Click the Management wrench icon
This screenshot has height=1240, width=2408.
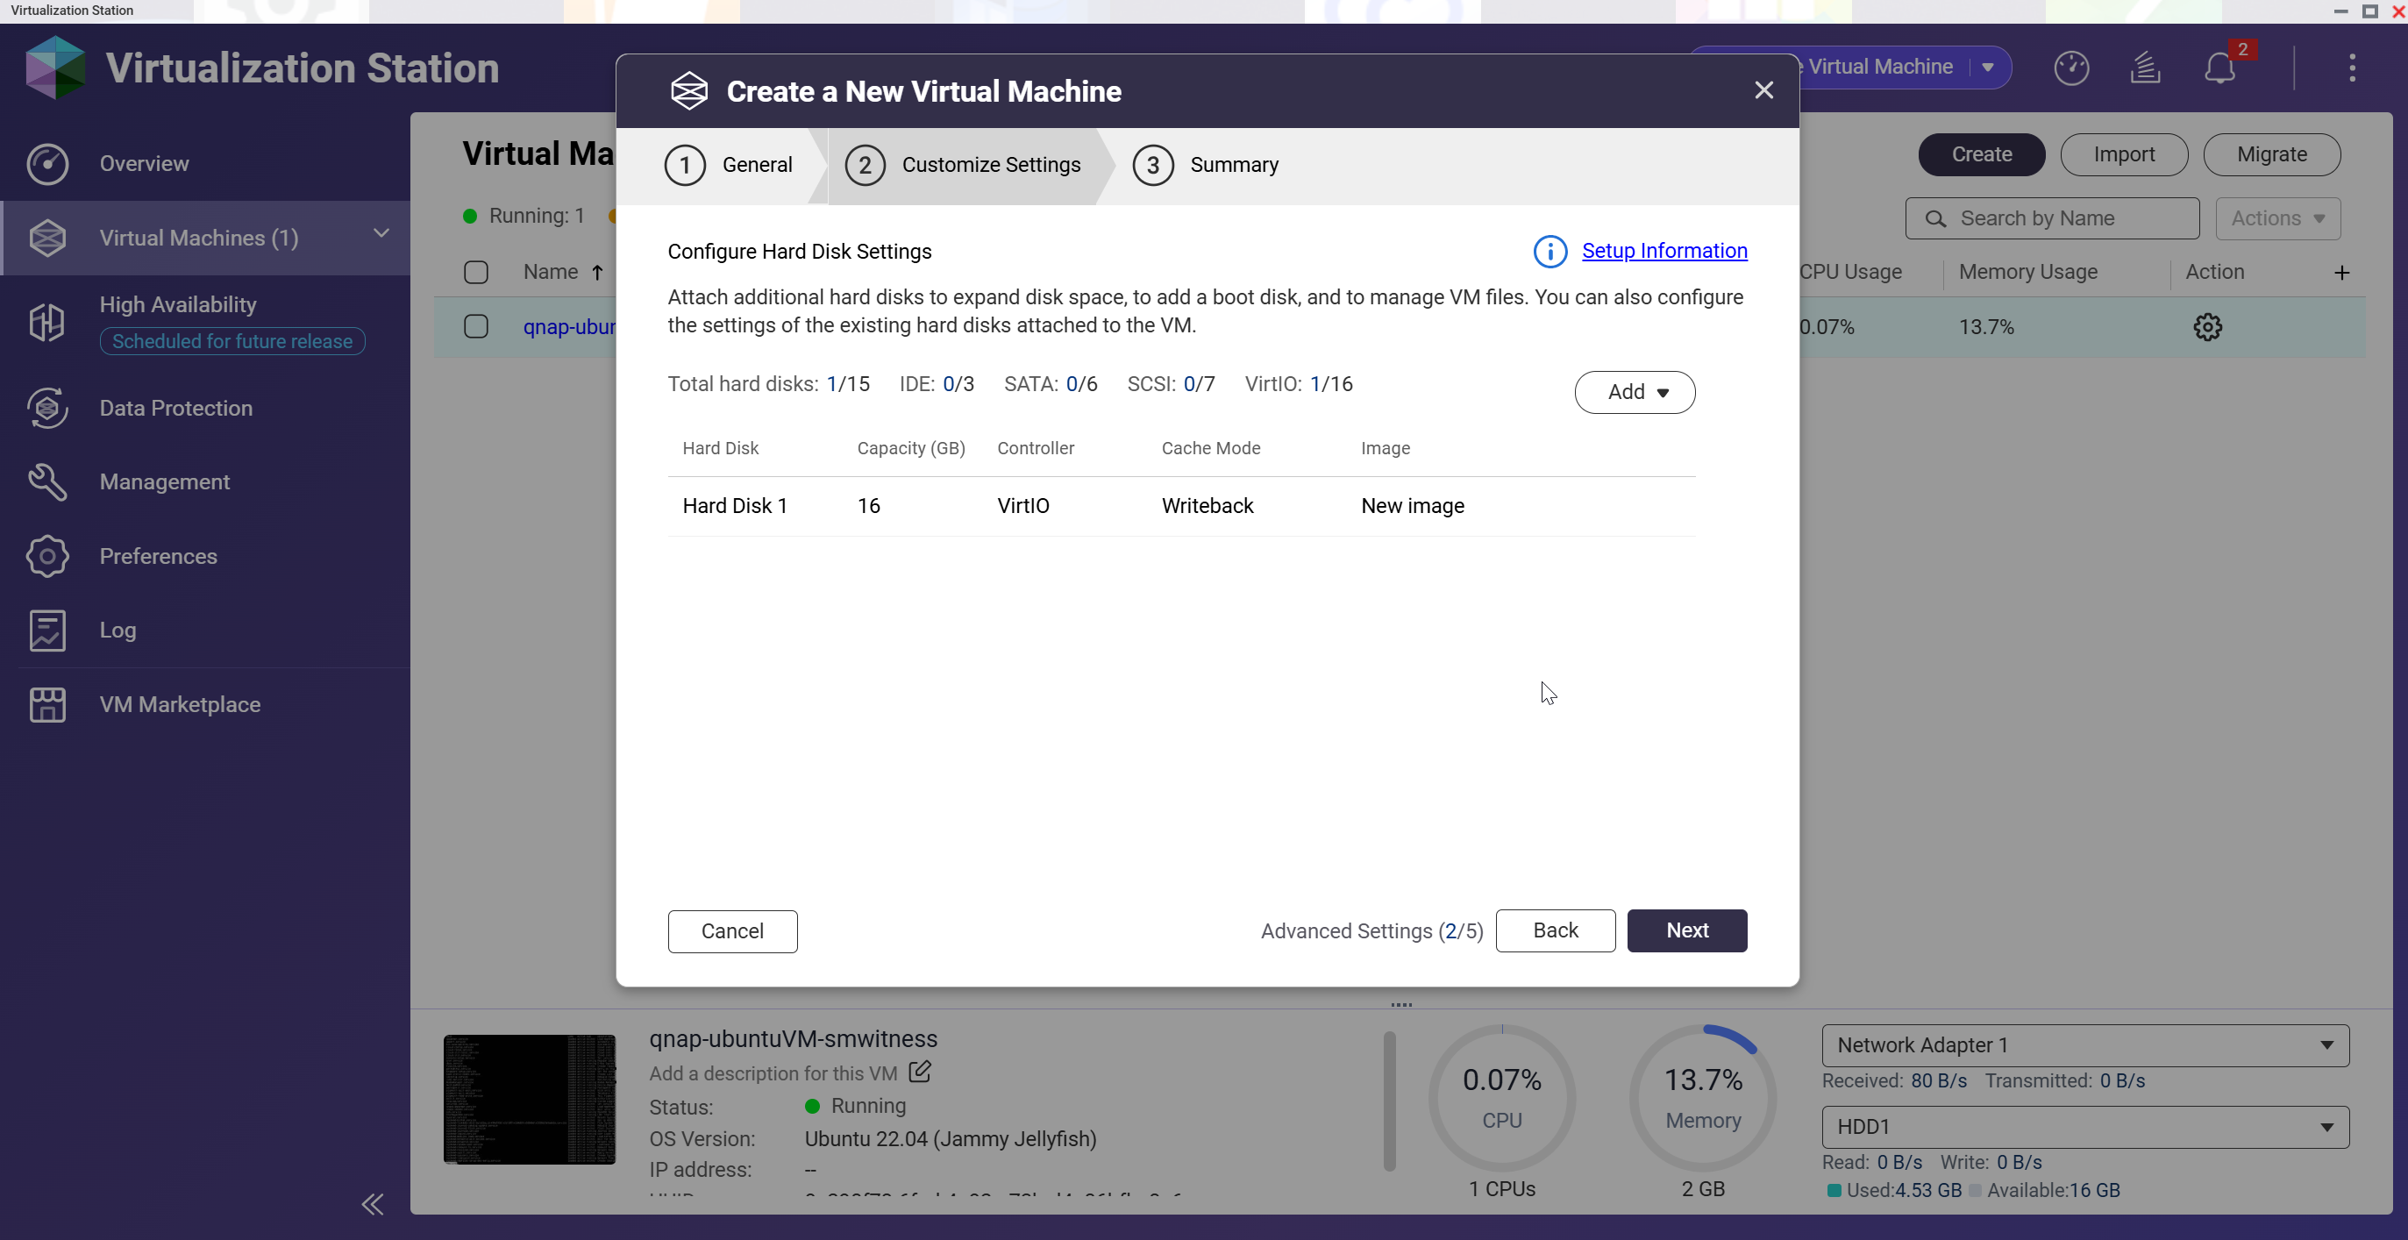pyautogui.click(x=47, y=481)
